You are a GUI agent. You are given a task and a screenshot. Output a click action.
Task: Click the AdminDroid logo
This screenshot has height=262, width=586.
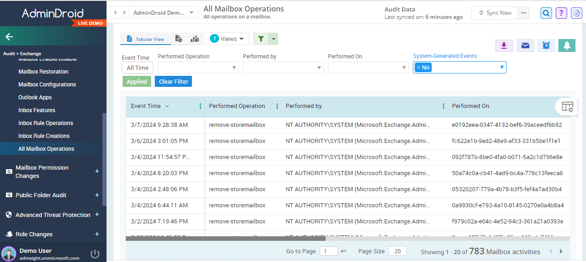tap(53, 13)
